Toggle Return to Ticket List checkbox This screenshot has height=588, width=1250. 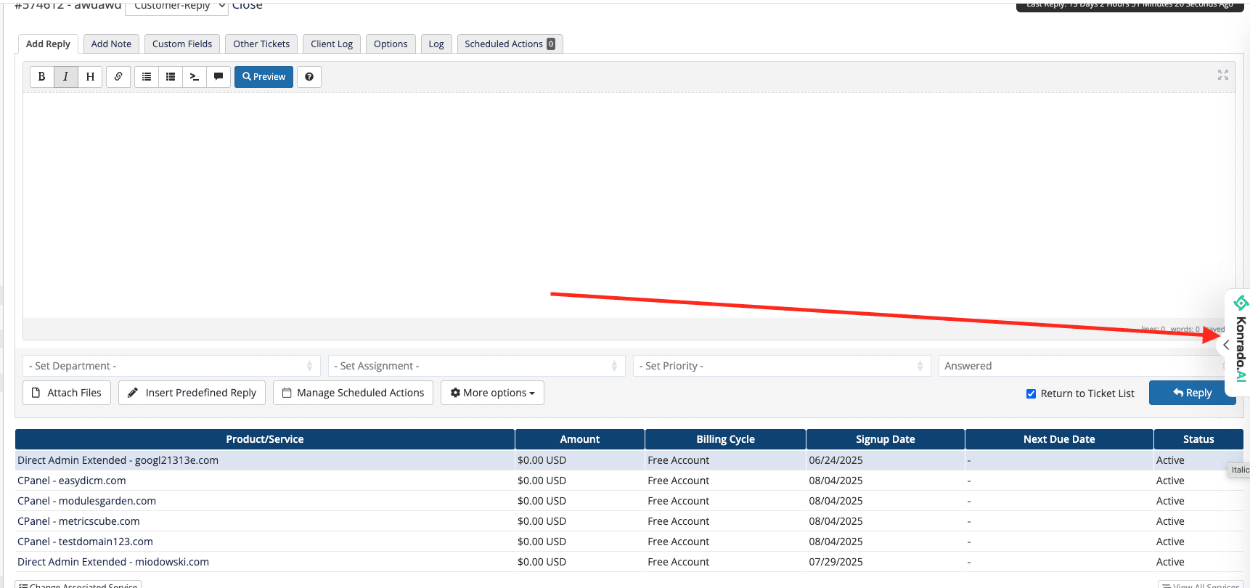[x=1031, y=393]
